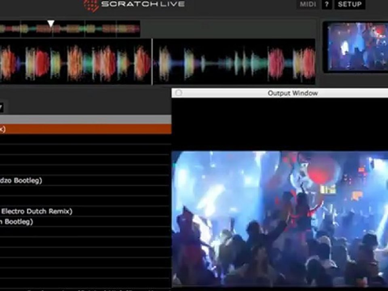Open help with the question mark button
388x291 pixels.
pyautogui.click(x=327, y=4)
